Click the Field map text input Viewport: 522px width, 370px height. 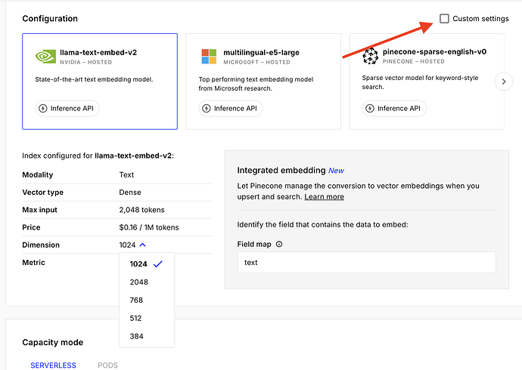point(366,263)
